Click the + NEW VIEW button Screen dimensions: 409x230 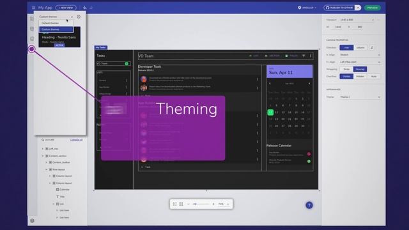[66, 8]
